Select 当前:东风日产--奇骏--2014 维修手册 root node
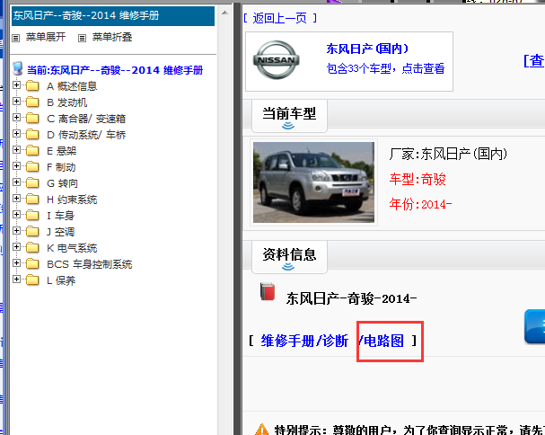This screenshot has width=545, height=435. click(x=115, y=70)
